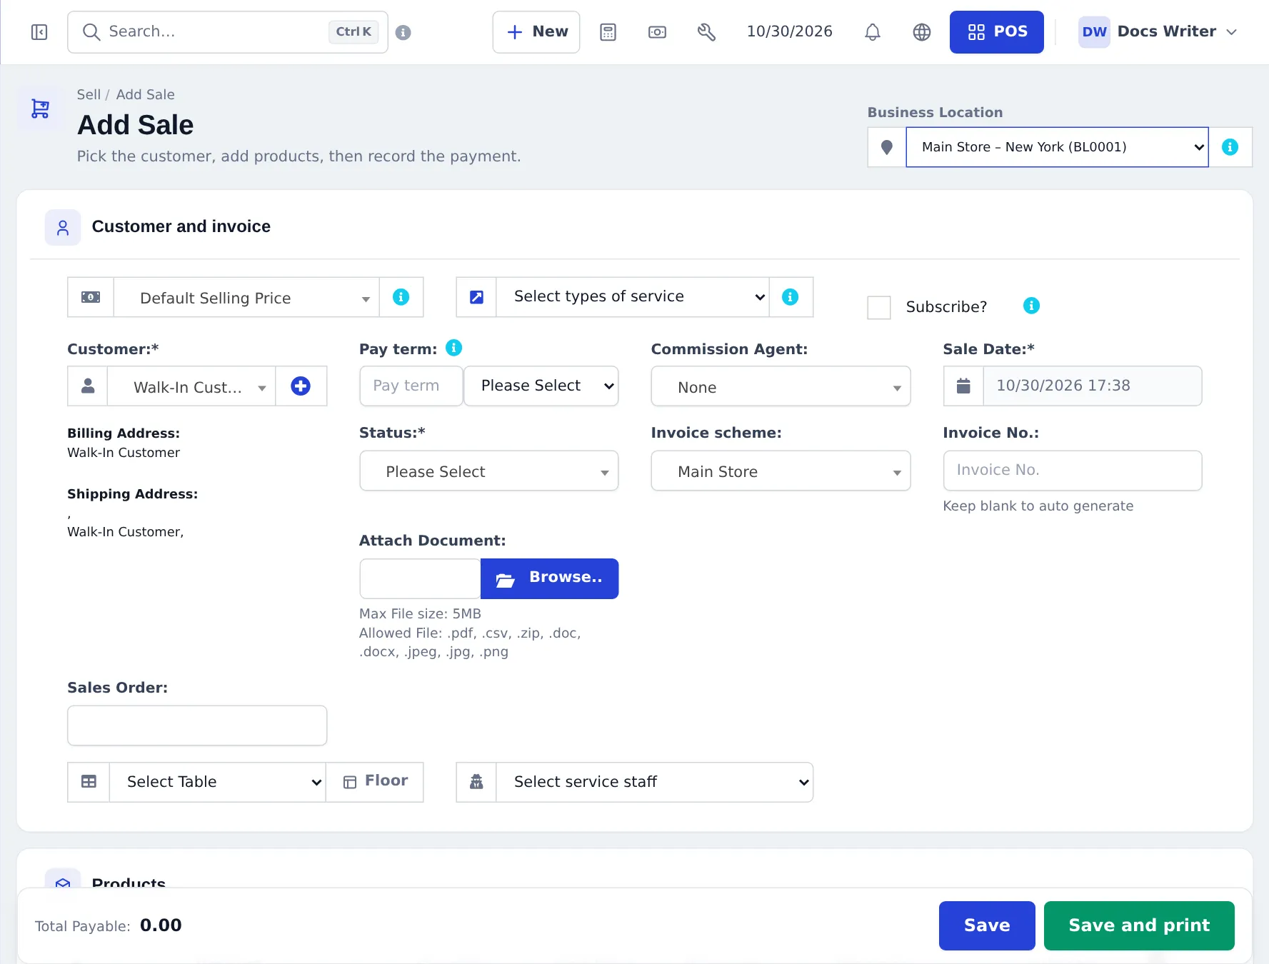
Task: Click the Browse.. button
Action: tap(549, 578)
